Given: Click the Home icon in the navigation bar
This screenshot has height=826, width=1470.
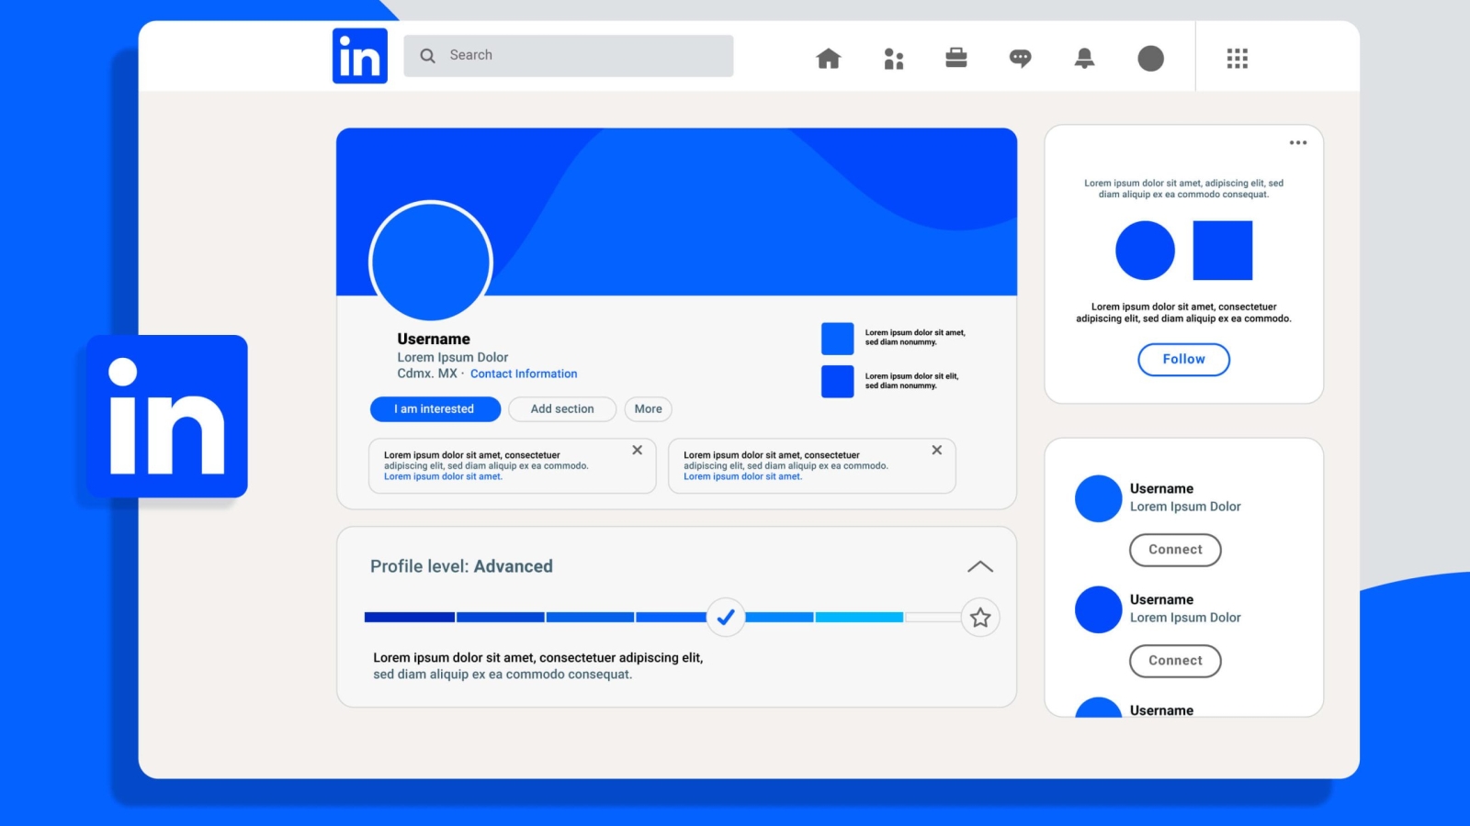Looking at the screenshot, I should [x=828, y=57].
